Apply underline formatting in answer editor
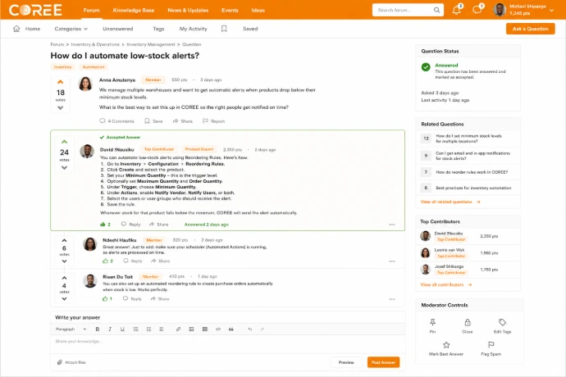The width and height of the screenshot is (566, 377). (122, 329)
